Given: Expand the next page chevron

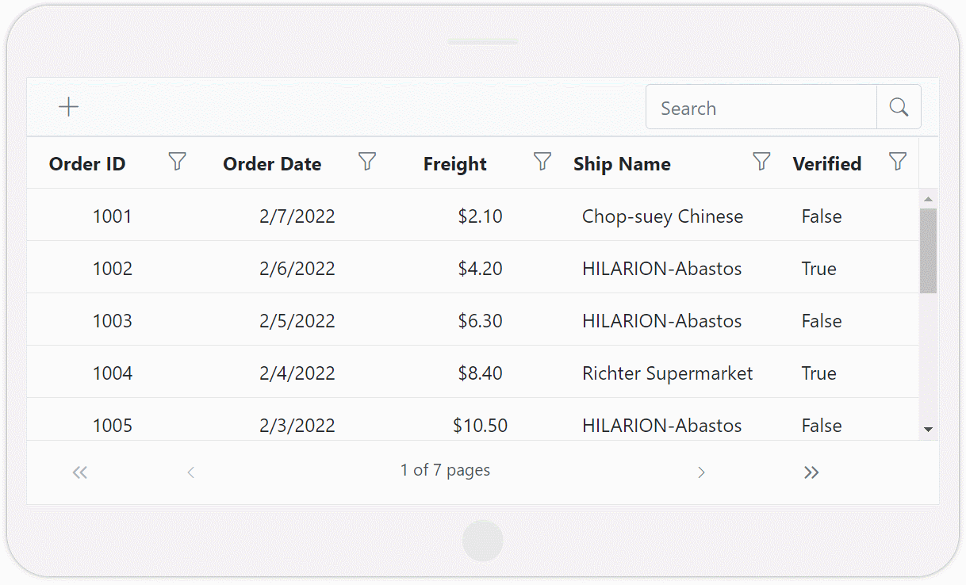Looking at the screenshot, I should pyautogui.click(x=701, y=472).
